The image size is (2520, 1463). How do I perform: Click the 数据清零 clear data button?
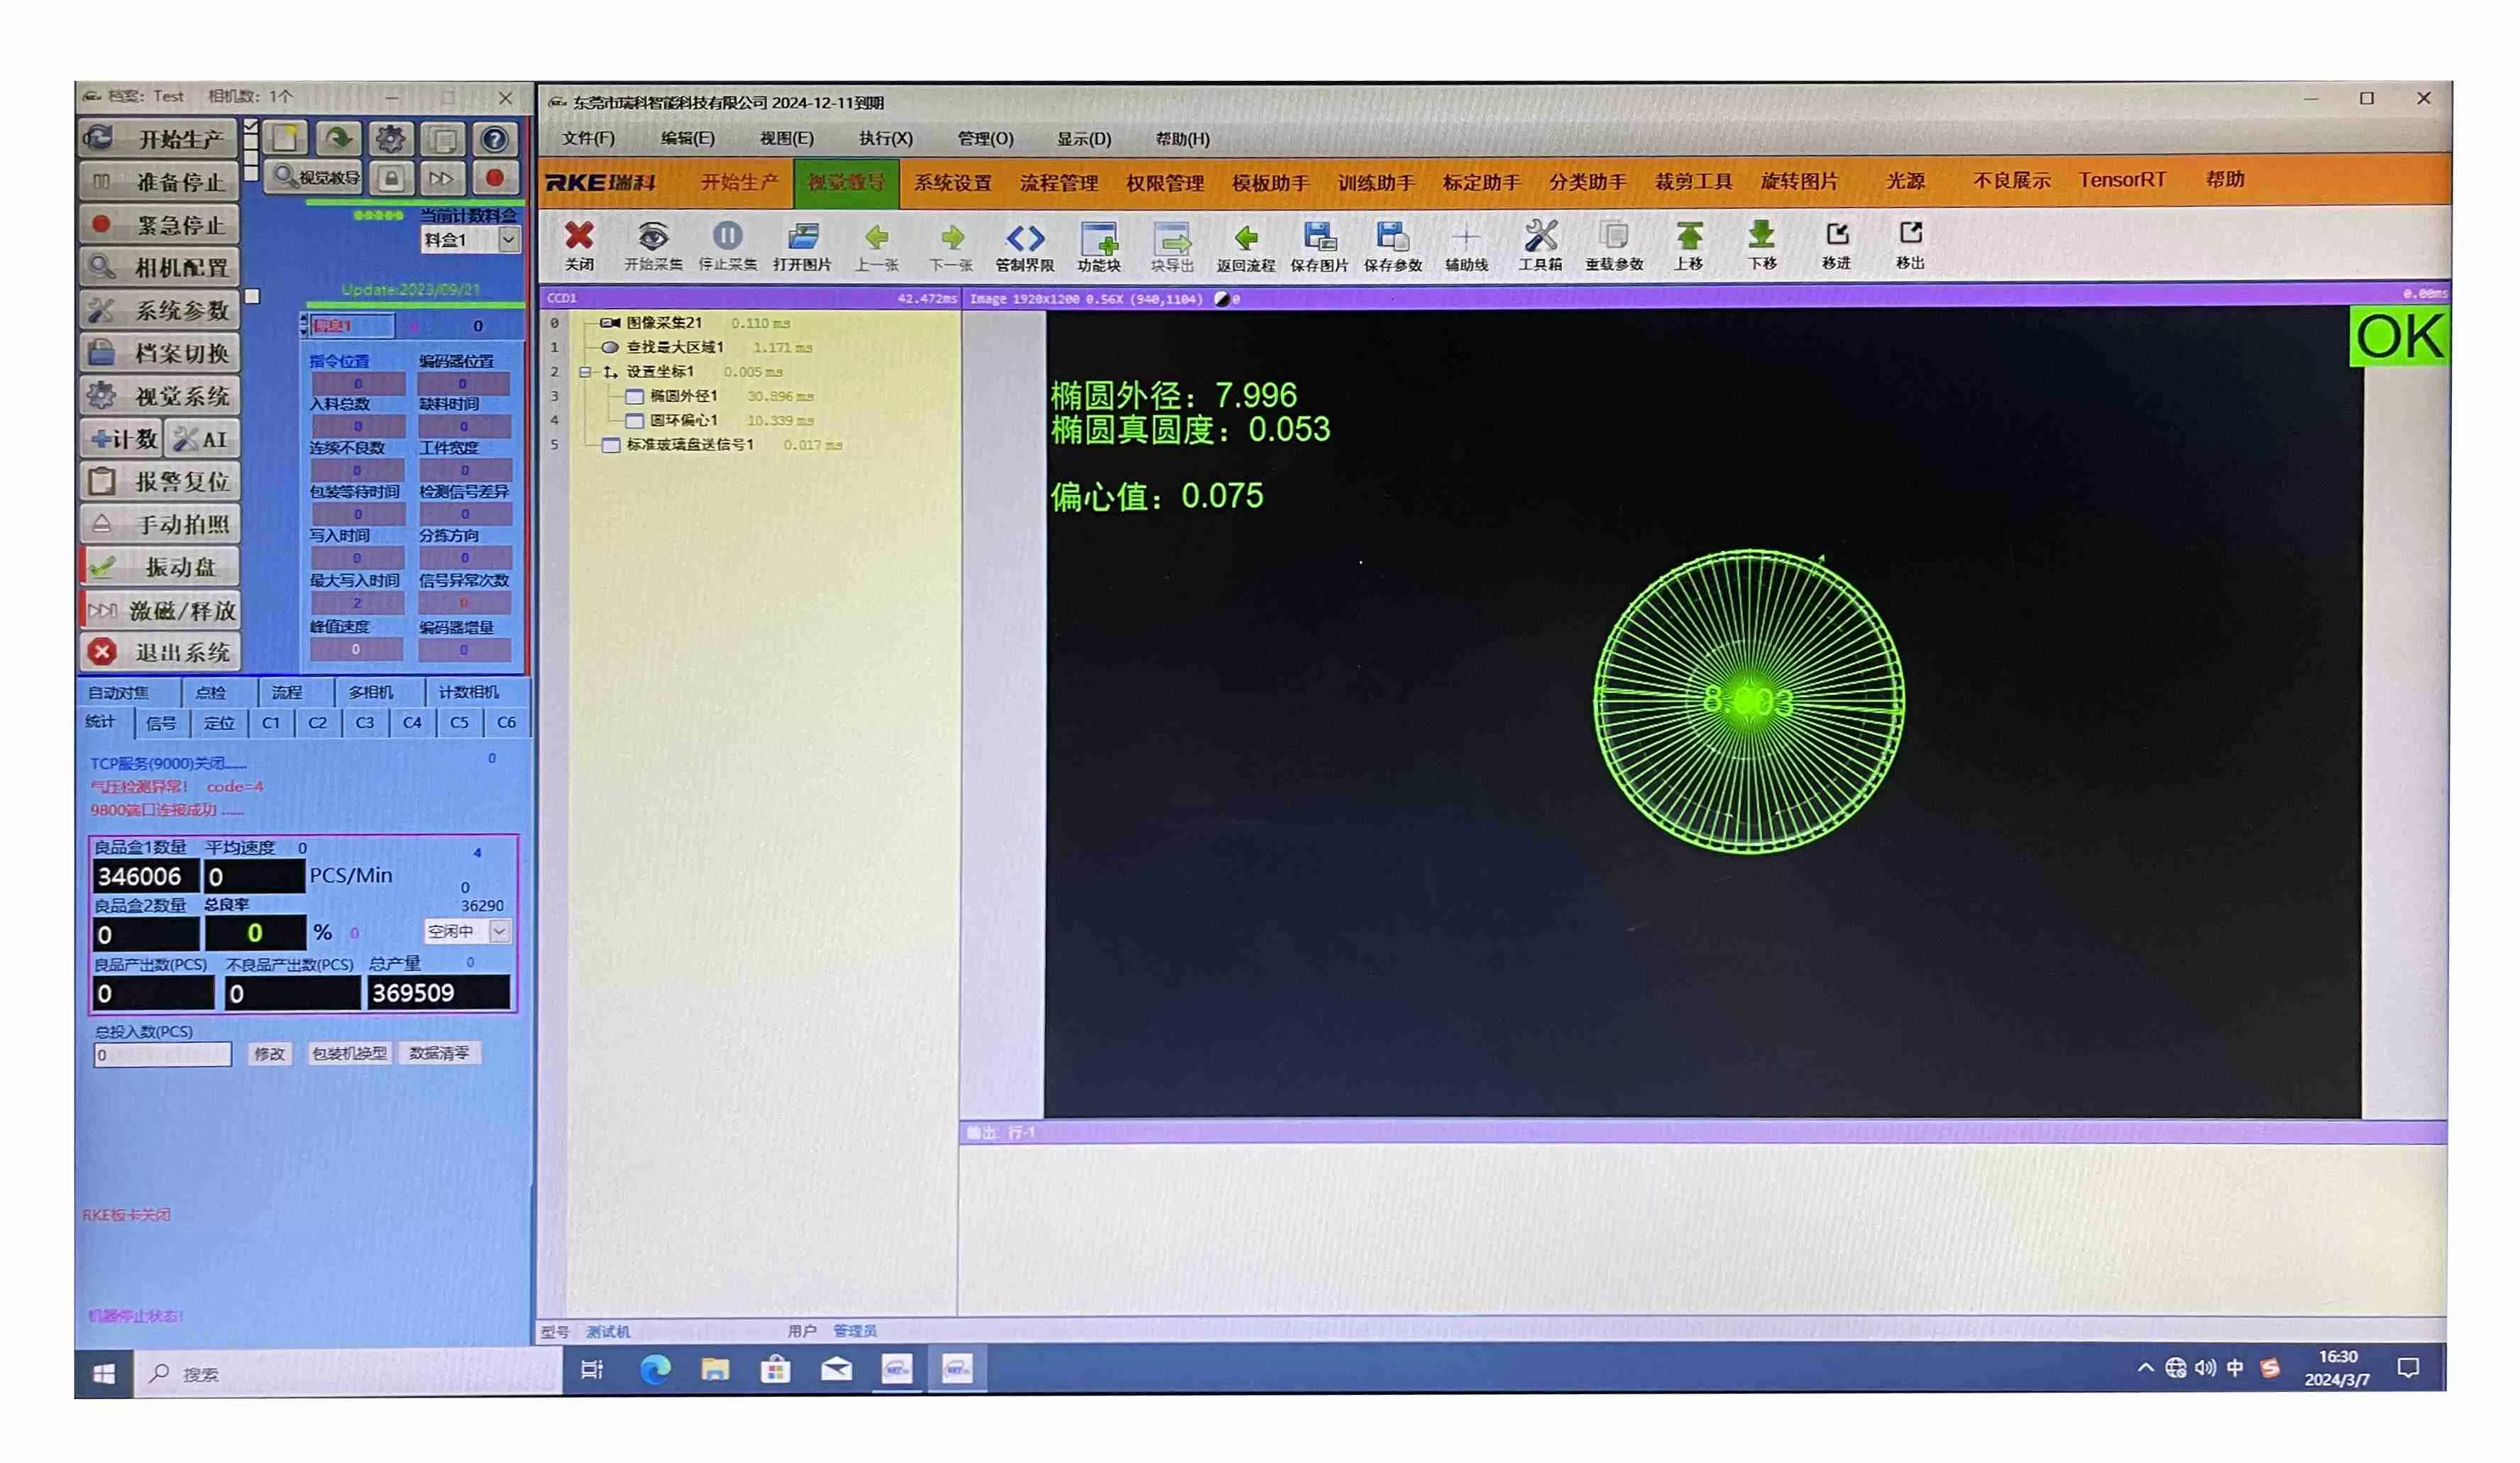pyautogui.click(x=439, y=1053)
